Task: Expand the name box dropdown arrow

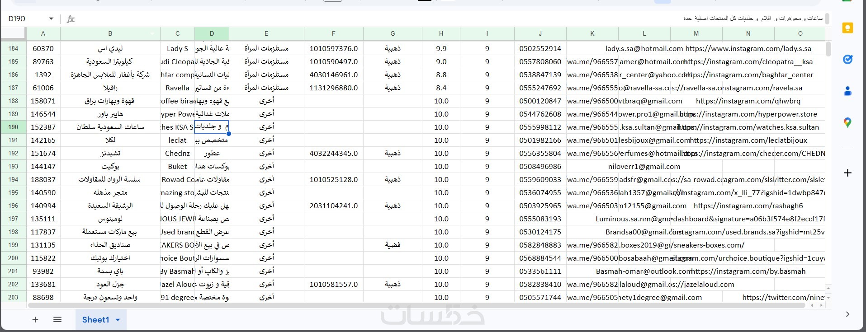Action: pos(51,19)
